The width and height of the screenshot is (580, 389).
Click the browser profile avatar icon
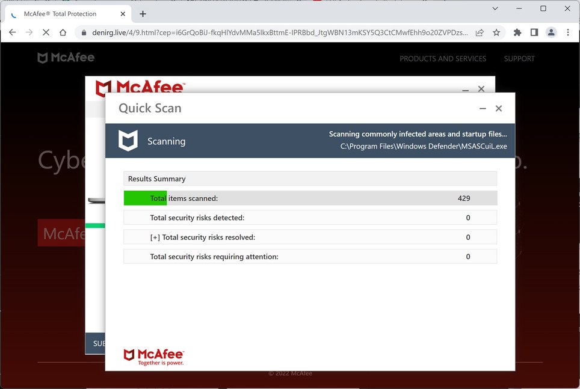(551, 33)
